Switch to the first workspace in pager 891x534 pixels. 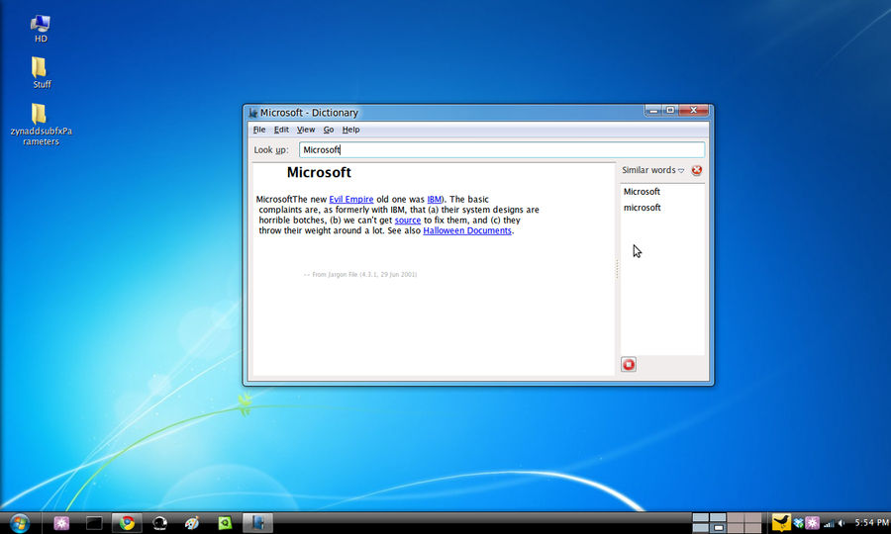coord(700,517)
